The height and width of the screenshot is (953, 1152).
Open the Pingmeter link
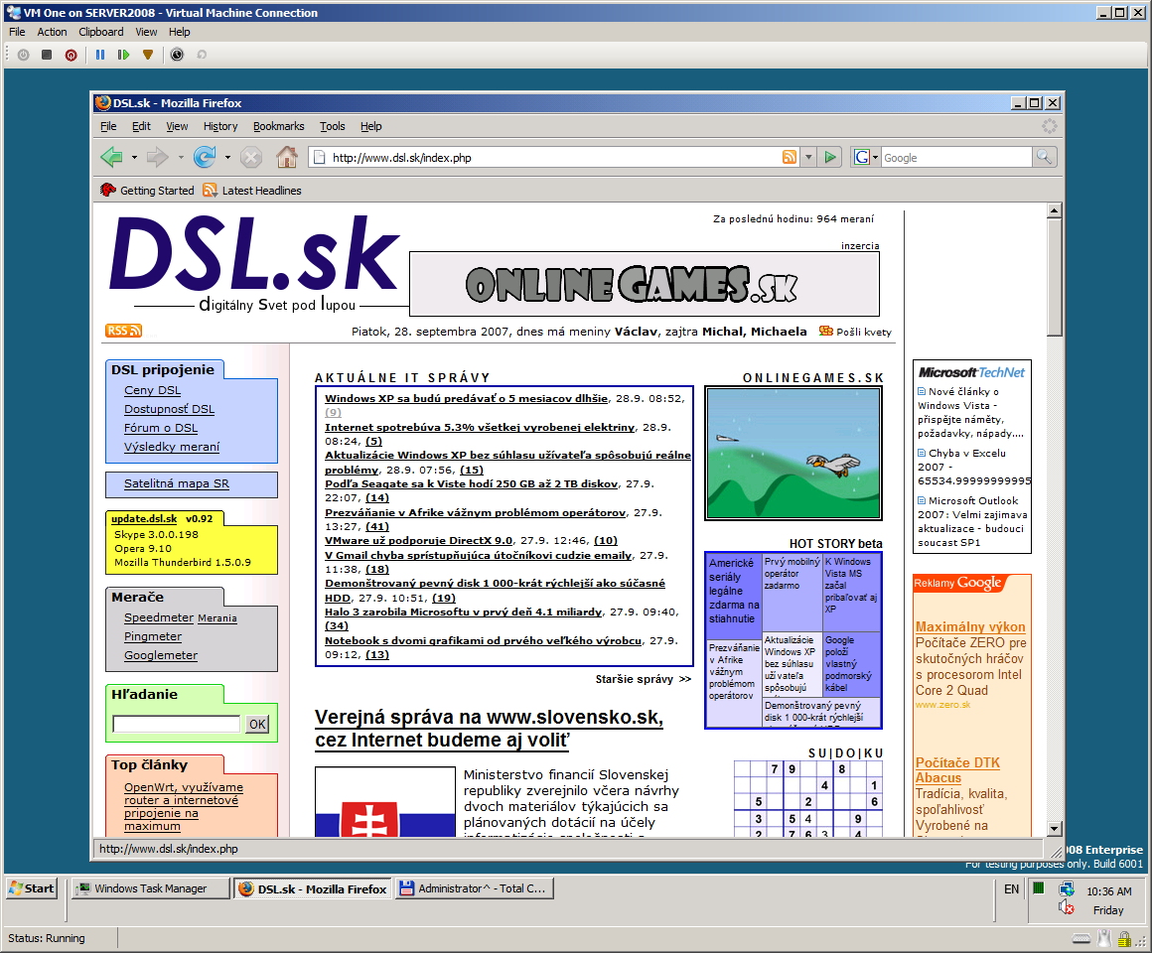pyautogui.click(x=153, y=636)
